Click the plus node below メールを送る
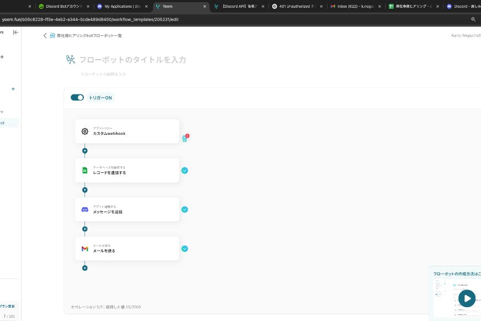Screen dimensions: 481x321 point(85,267)
